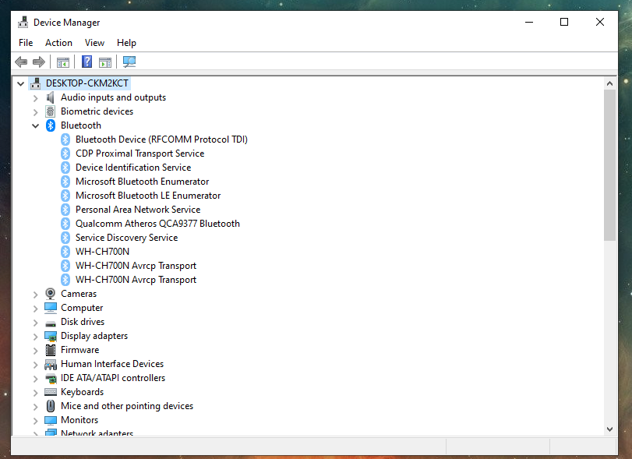The image size is (632, 459).
Task: Select Microsoft Bluetooth LE Enumerator
Action: click(148, 196)
